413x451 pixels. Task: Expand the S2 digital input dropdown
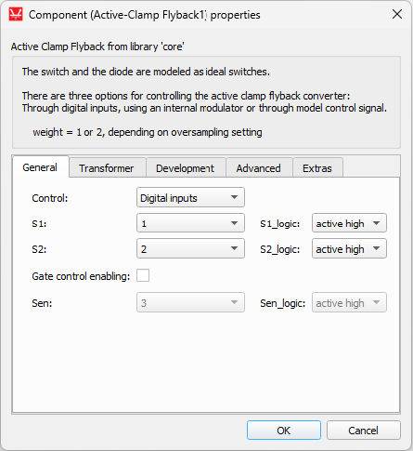[190, 248]
